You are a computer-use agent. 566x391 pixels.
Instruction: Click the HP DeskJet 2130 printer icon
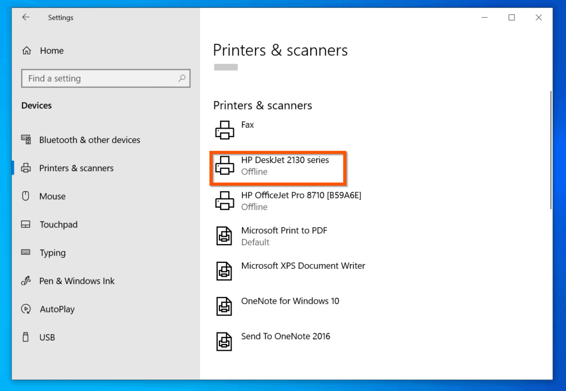coord(224,166)
